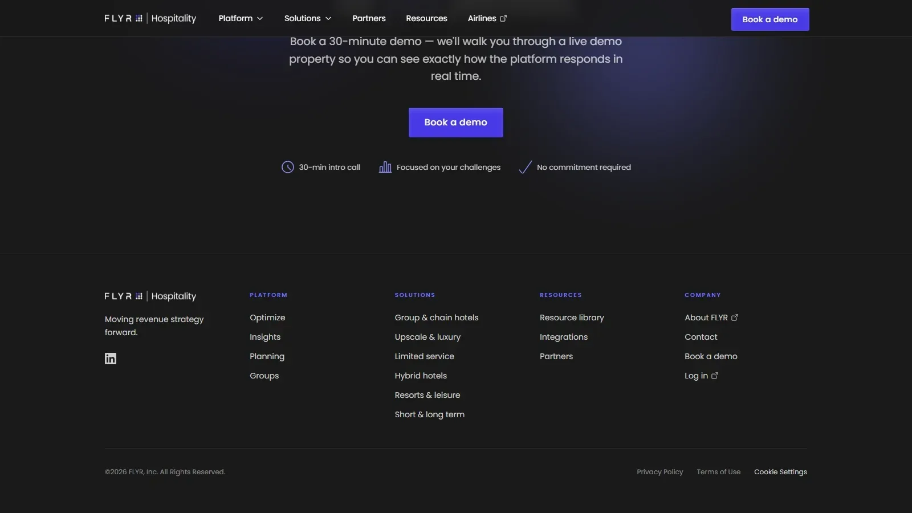Open the Resources header menu item
Image resolution: width=912 pixels, height=513 pixels.
(426, 18)
